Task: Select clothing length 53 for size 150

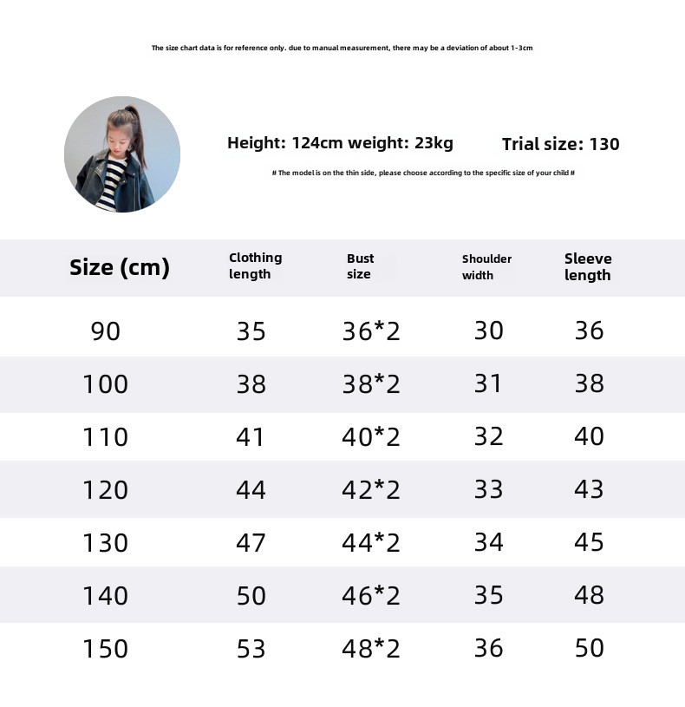Action: (251, 648)
